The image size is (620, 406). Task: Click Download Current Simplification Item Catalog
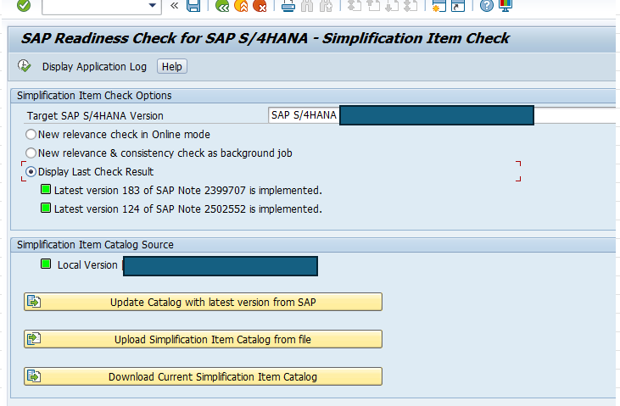[x=203, y=376]
